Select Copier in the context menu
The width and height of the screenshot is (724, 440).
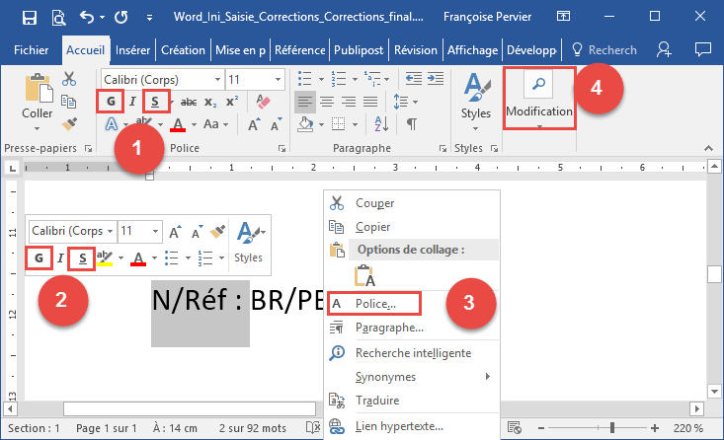372,227
